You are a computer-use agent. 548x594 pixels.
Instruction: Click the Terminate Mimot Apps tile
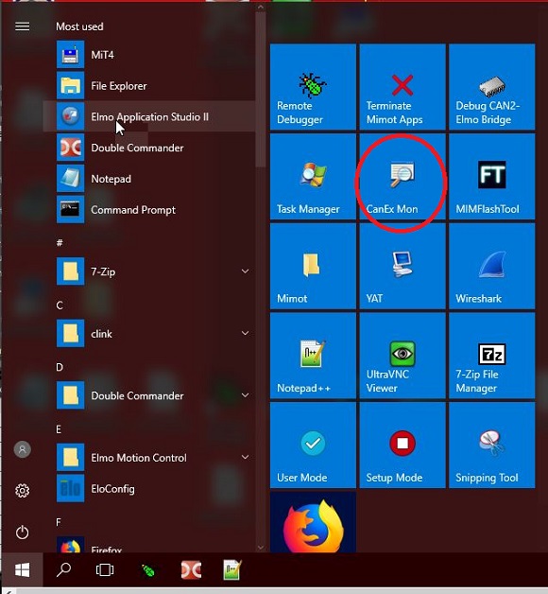coord(402,87)
